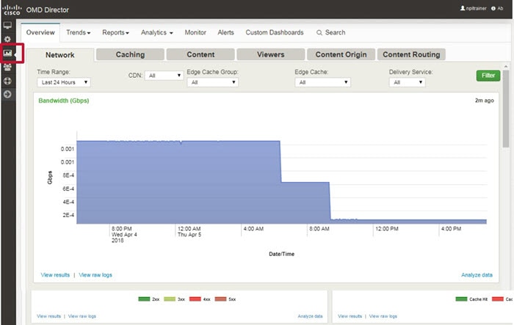This screenshot has height=325, width=514.
Task: Click Analyze data link for Bandwidth chart
Action: click(477, 275)
